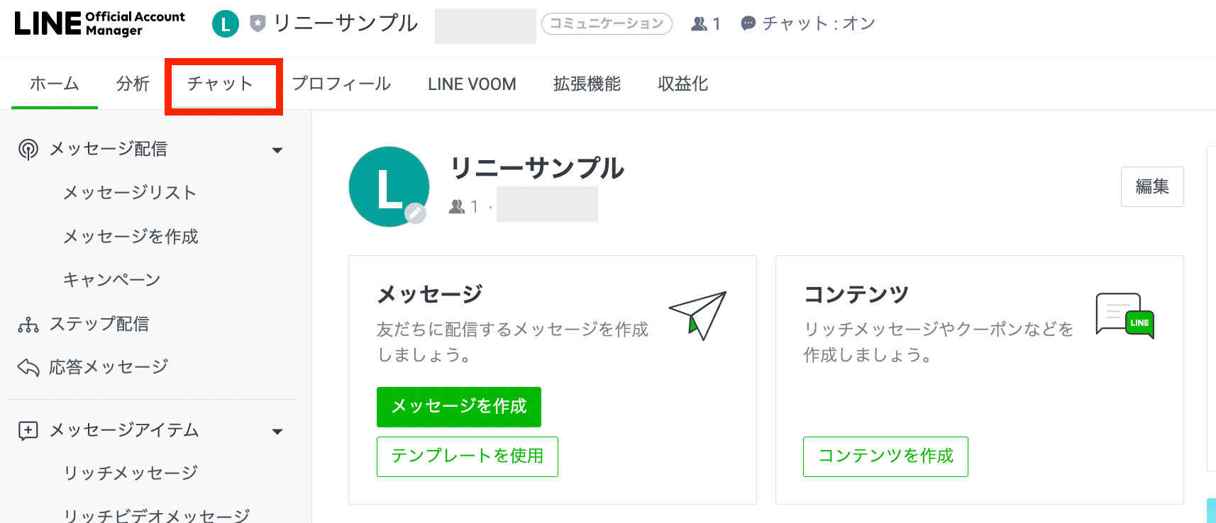Open the チャット tab
The image size is (1216, 523).
(x=221, y=84)
